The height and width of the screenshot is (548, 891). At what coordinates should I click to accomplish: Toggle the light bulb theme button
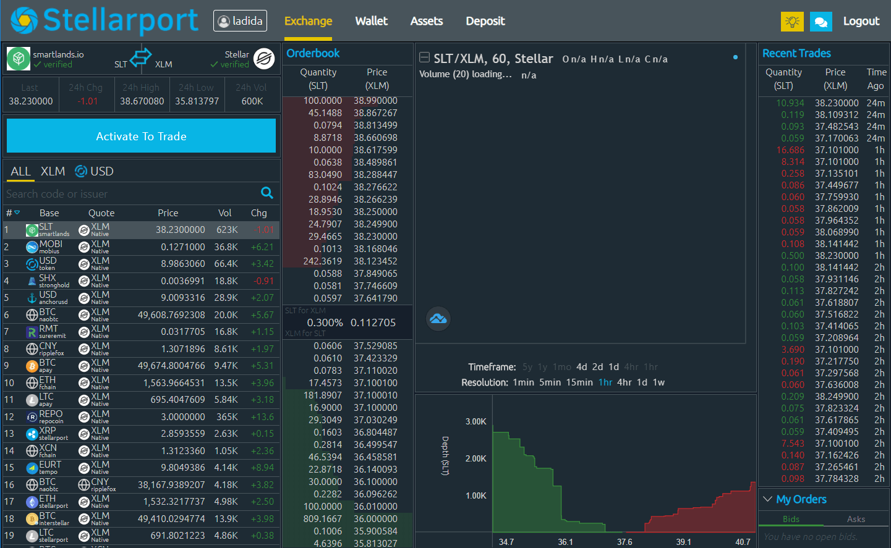(792, 22)
